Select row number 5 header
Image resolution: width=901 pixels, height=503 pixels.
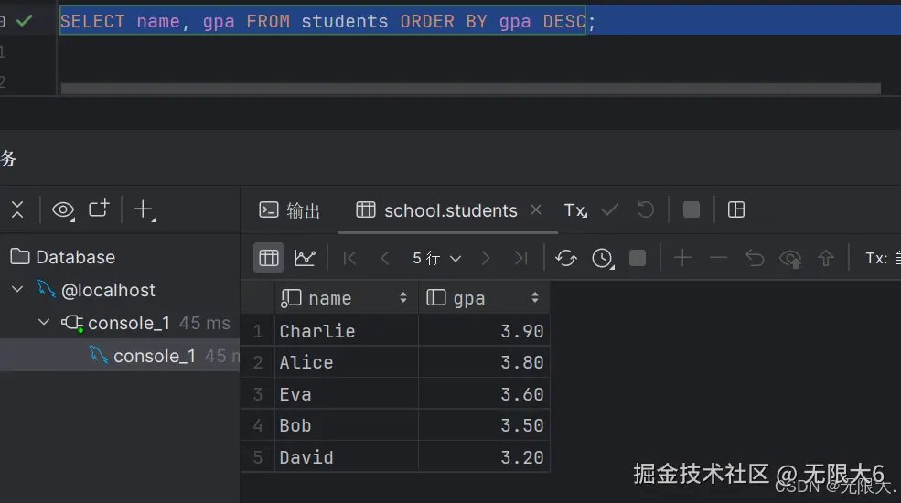257,457
